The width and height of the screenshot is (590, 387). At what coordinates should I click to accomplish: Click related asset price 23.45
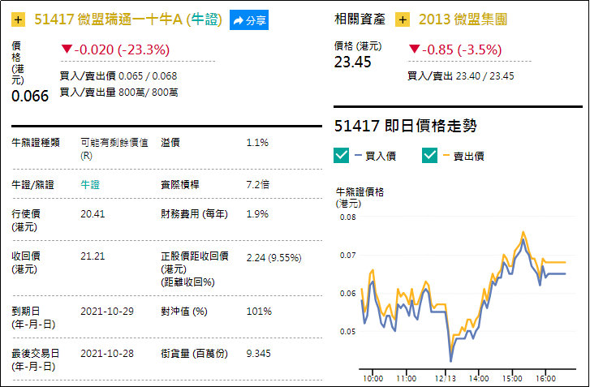coord(352,62)
